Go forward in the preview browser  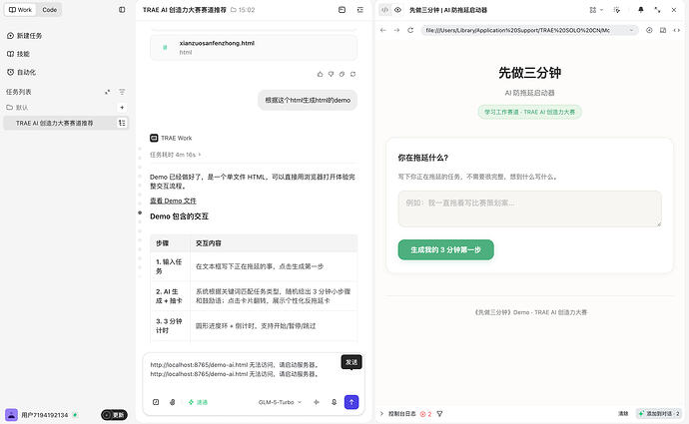tap(396, 30)
